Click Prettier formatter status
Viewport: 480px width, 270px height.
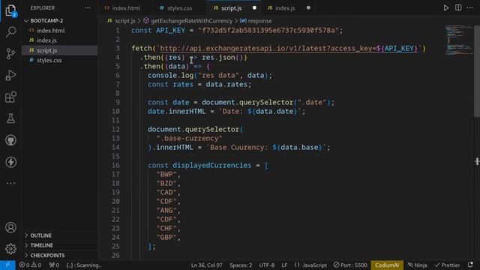click(x=447, y=265)
